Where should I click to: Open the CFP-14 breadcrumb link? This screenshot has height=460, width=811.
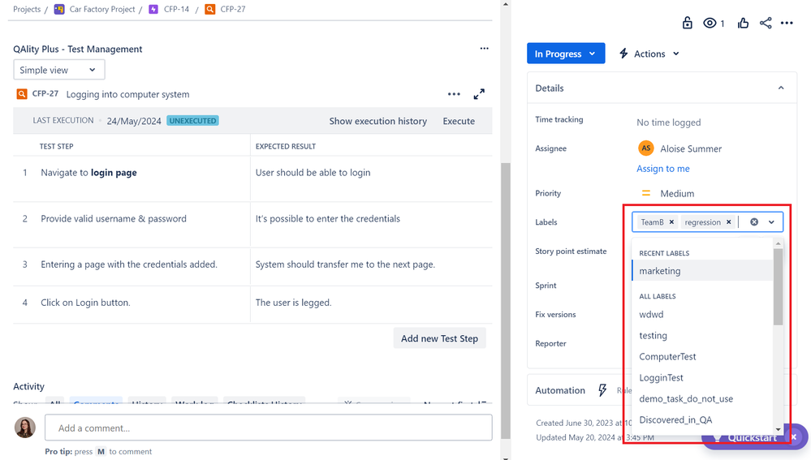[x=176, y=9]
